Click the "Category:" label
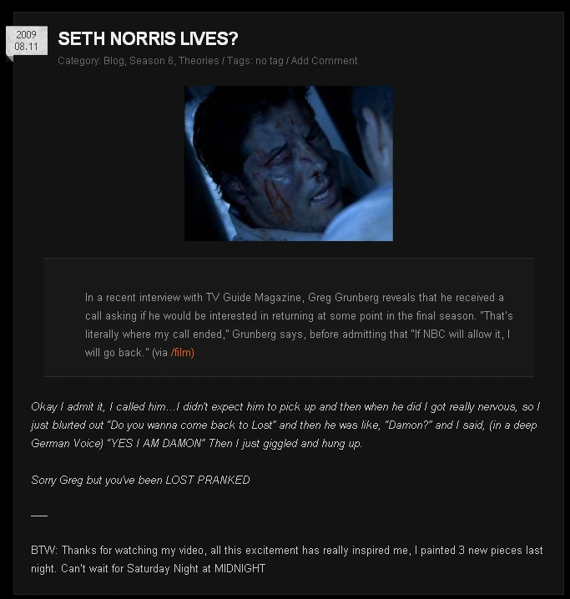 point(79,61)
